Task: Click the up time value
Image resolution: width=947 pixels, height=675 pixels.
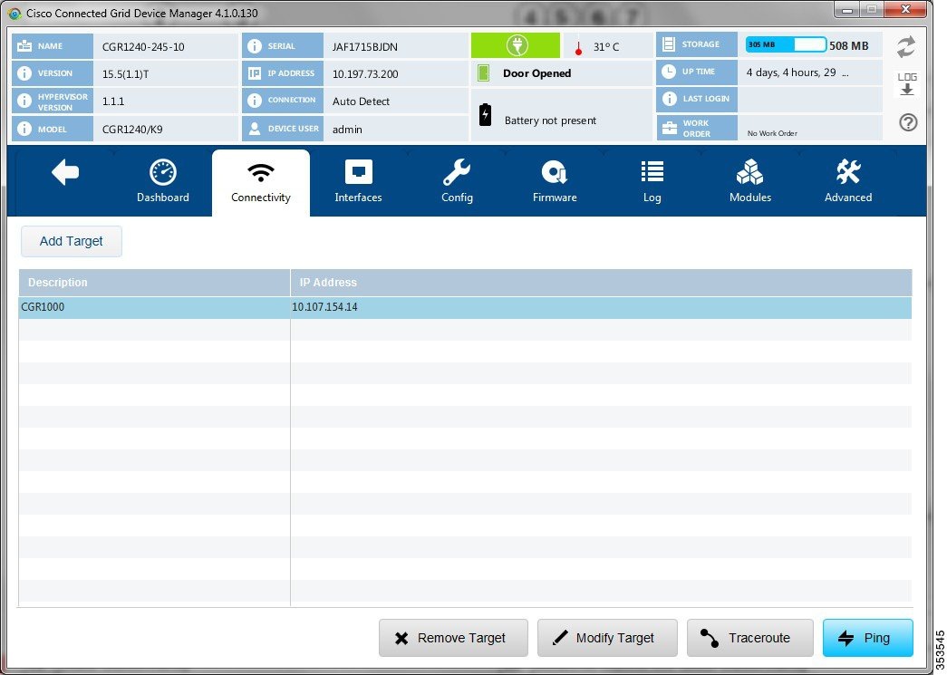Action: (797, 72)
